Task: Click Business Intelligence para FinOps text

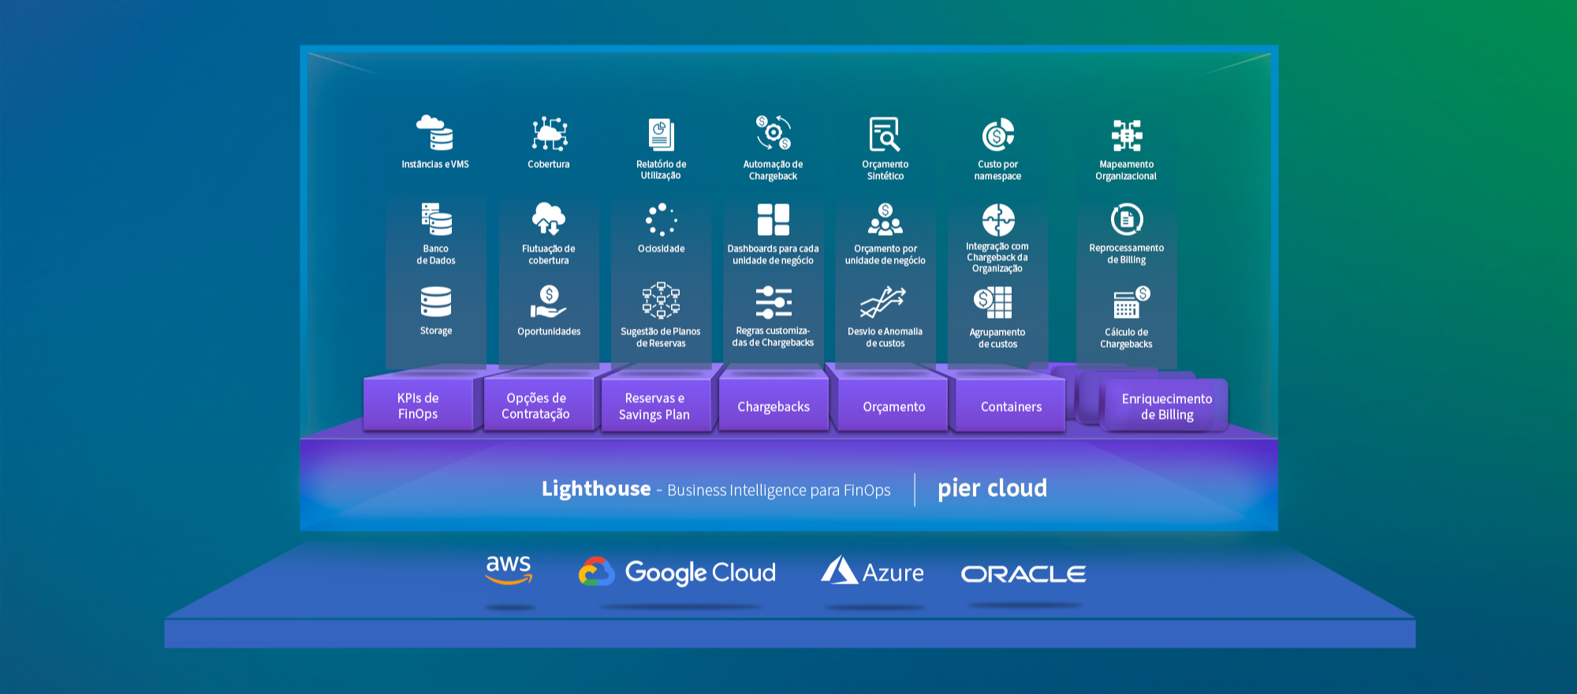Action: 779,491
